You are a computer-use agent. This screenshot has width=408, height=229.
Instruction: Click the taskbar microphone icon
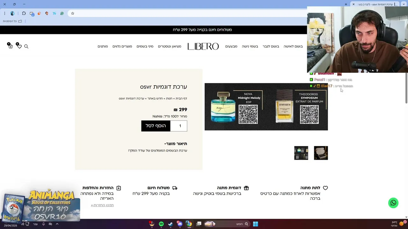click(43, 224)
